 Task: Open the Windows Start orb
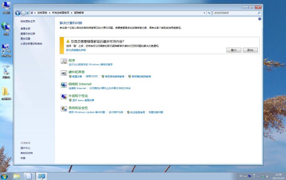pyautogui.click(x=5, y=176)
